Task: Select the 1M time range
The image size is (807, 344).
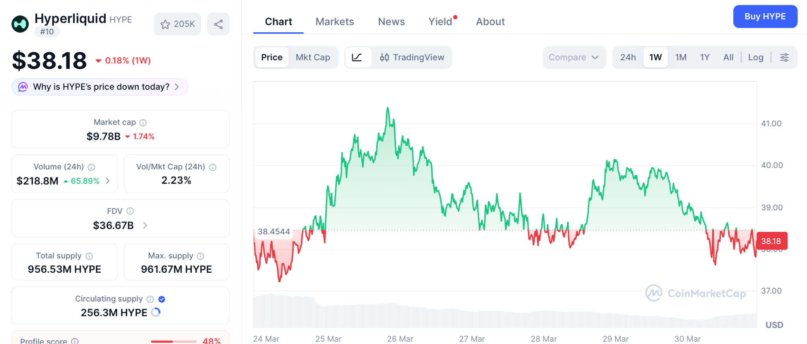Action: pyautogui.click(x=681, y=57)
